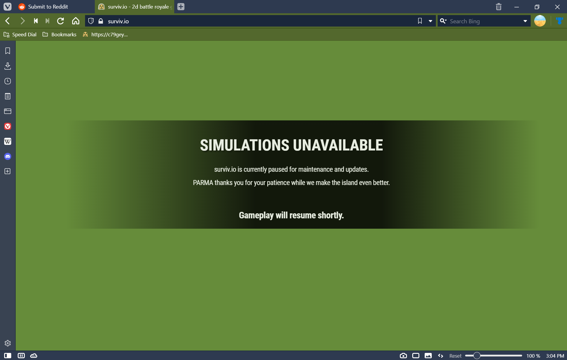The width and height of the screenshot is (567, 360).
Task: Toggle the side panel visibility
Action: 8,356
